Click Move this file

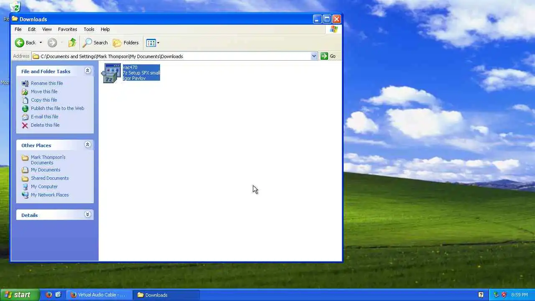tap(44, 92)
